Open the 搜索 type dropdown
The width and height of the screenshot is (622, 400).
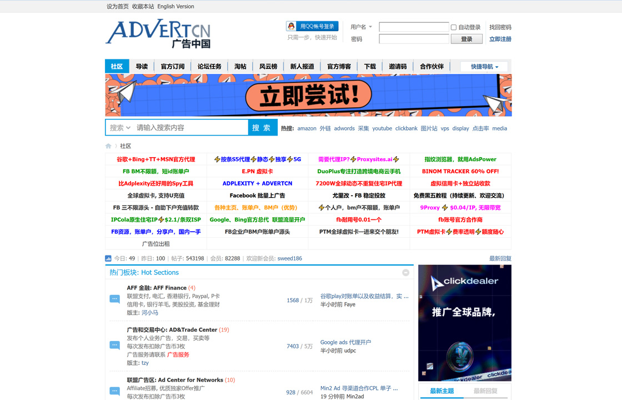(120, 128)
